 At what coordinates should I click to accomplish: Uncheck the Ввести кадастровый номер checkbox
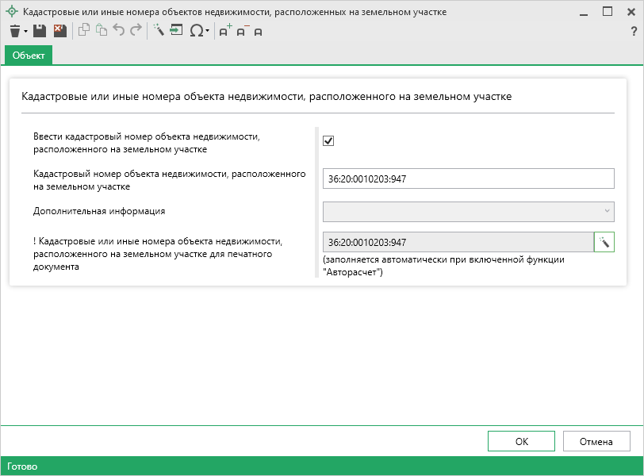[328, 140]
